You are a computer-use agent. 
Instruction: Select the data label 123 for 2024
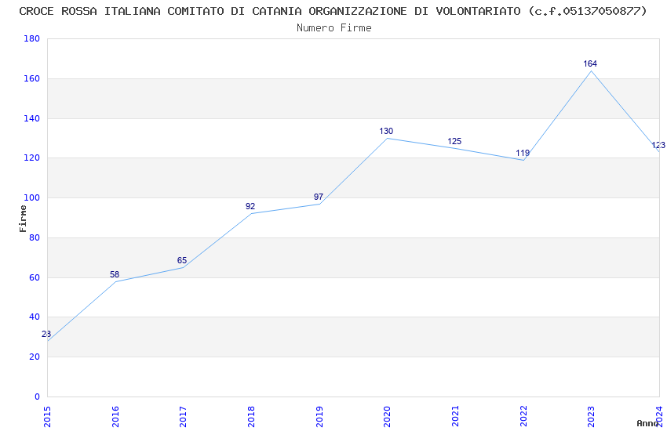pyautogui.click(x=658, y=145)
